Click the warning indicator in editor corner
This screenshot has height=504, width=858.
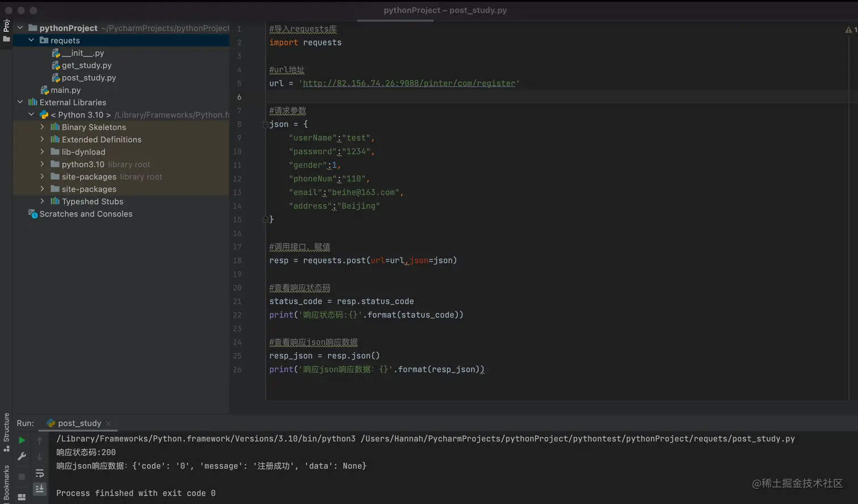coord(851,30)
